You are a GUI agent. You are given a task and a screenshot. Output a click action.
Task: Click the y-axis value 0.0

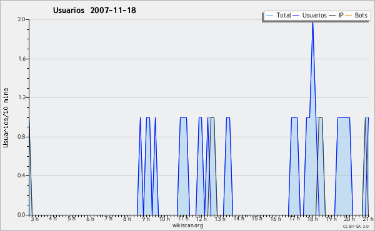(21, 215)
